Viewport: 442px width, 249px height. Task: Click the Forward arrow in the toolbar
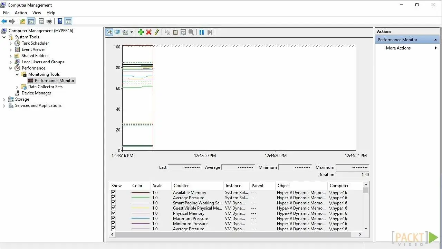(12, 21)
